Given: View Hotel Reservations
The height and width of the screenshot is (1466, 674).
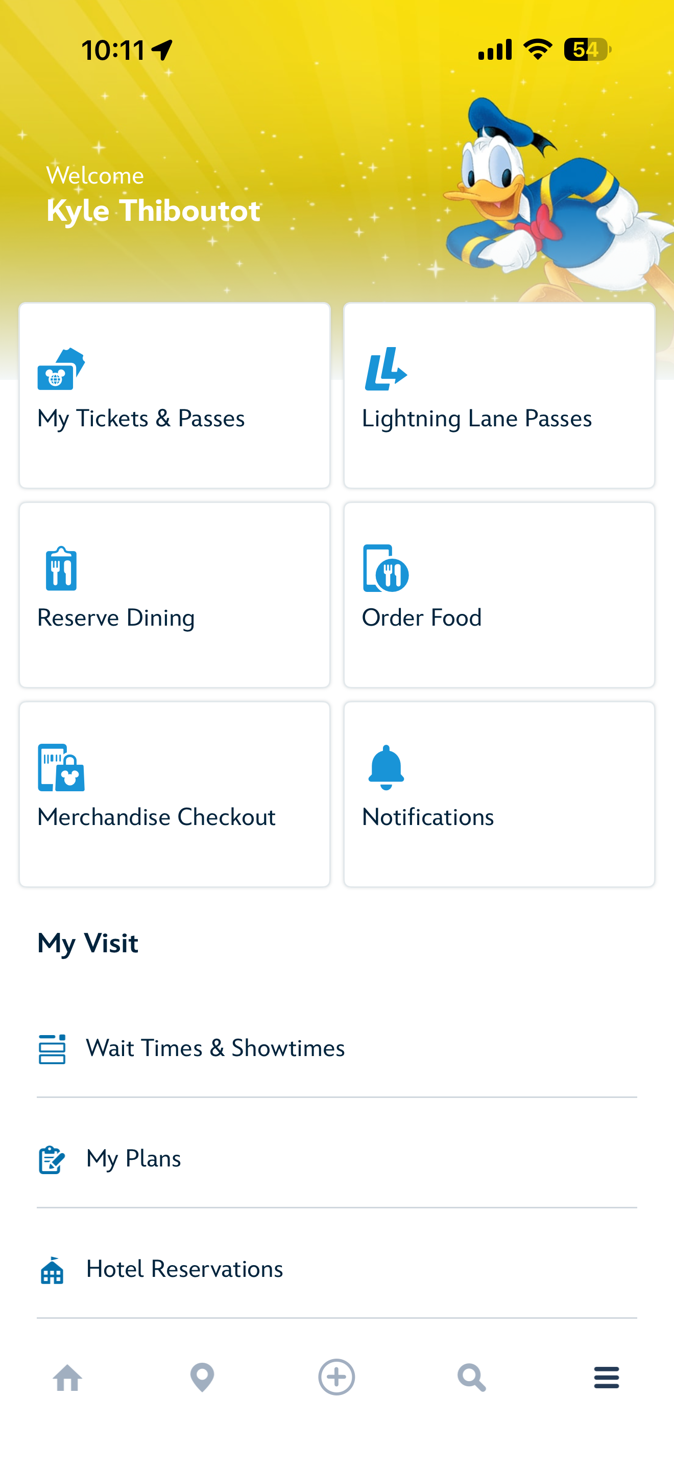Looking at the screenshot, I should click(x=184, y=1269).
